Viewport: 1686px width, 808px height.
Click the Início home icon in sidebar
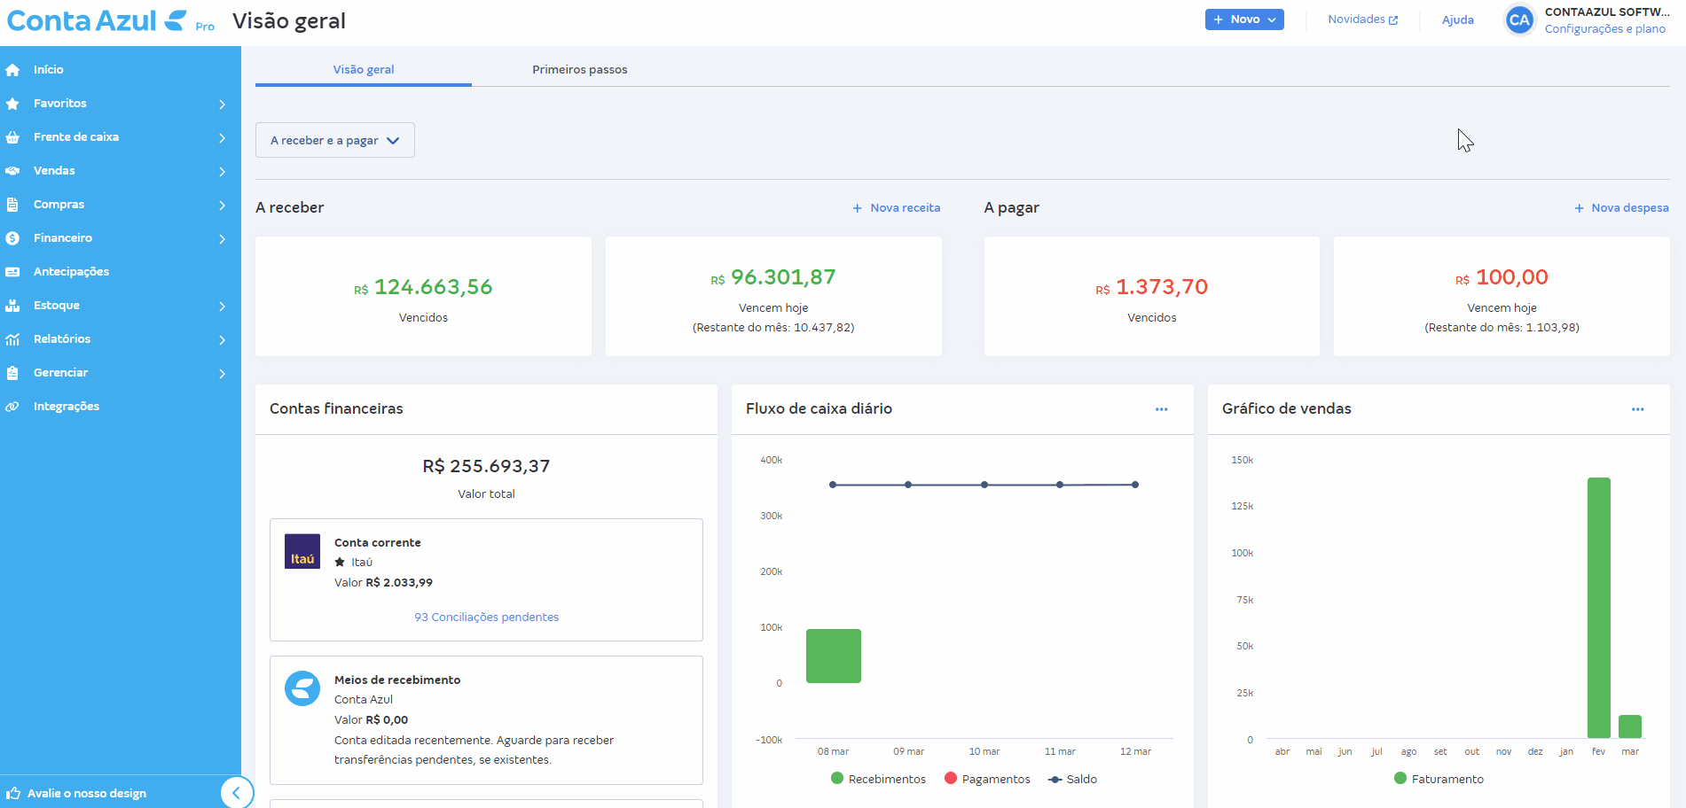tap(12, 70)
